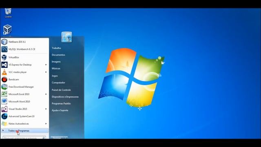
Task: Open Imagens library
Action: (x=56, y=62)
